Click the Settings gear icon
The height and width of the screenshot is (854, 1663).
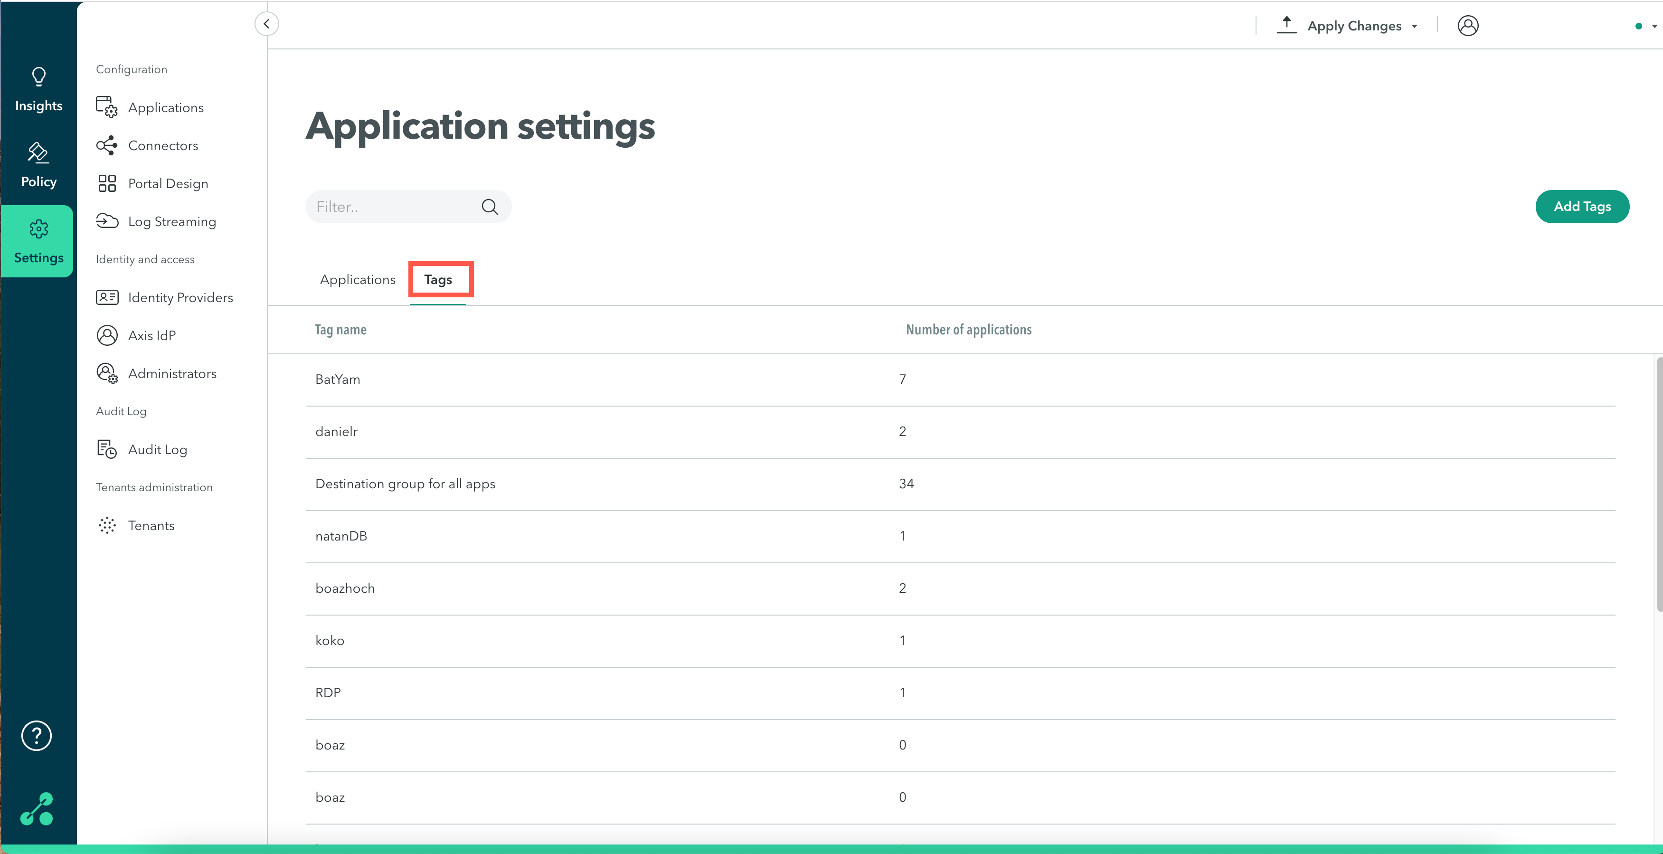[39, 228]
